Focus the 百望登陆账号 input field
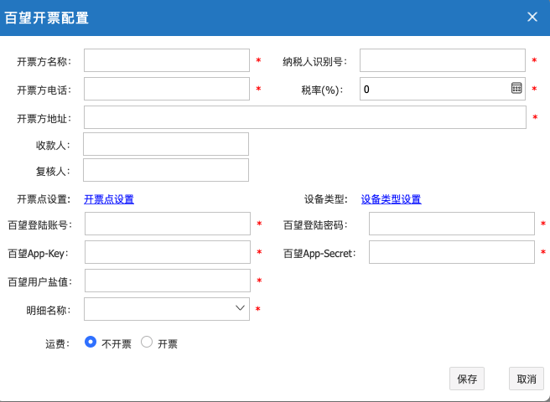 tap(168, 224)
